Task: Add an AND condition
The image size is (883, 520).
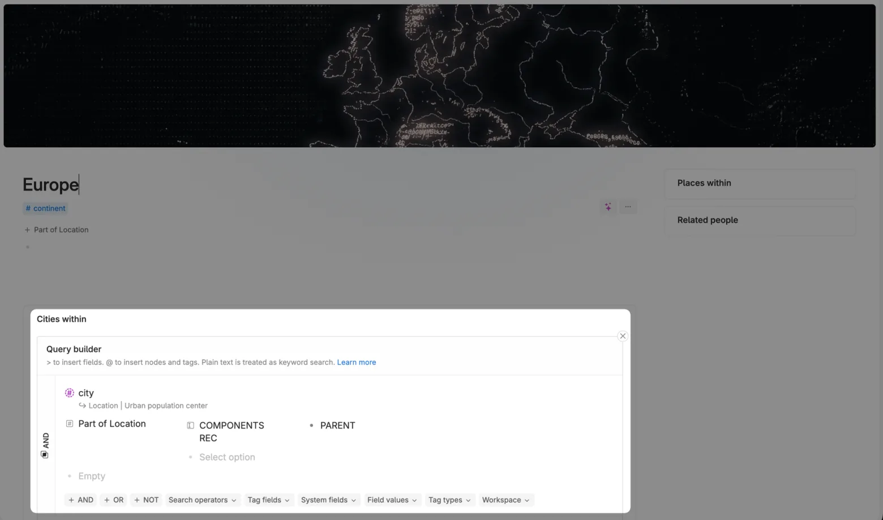Action: pos(81,500)
